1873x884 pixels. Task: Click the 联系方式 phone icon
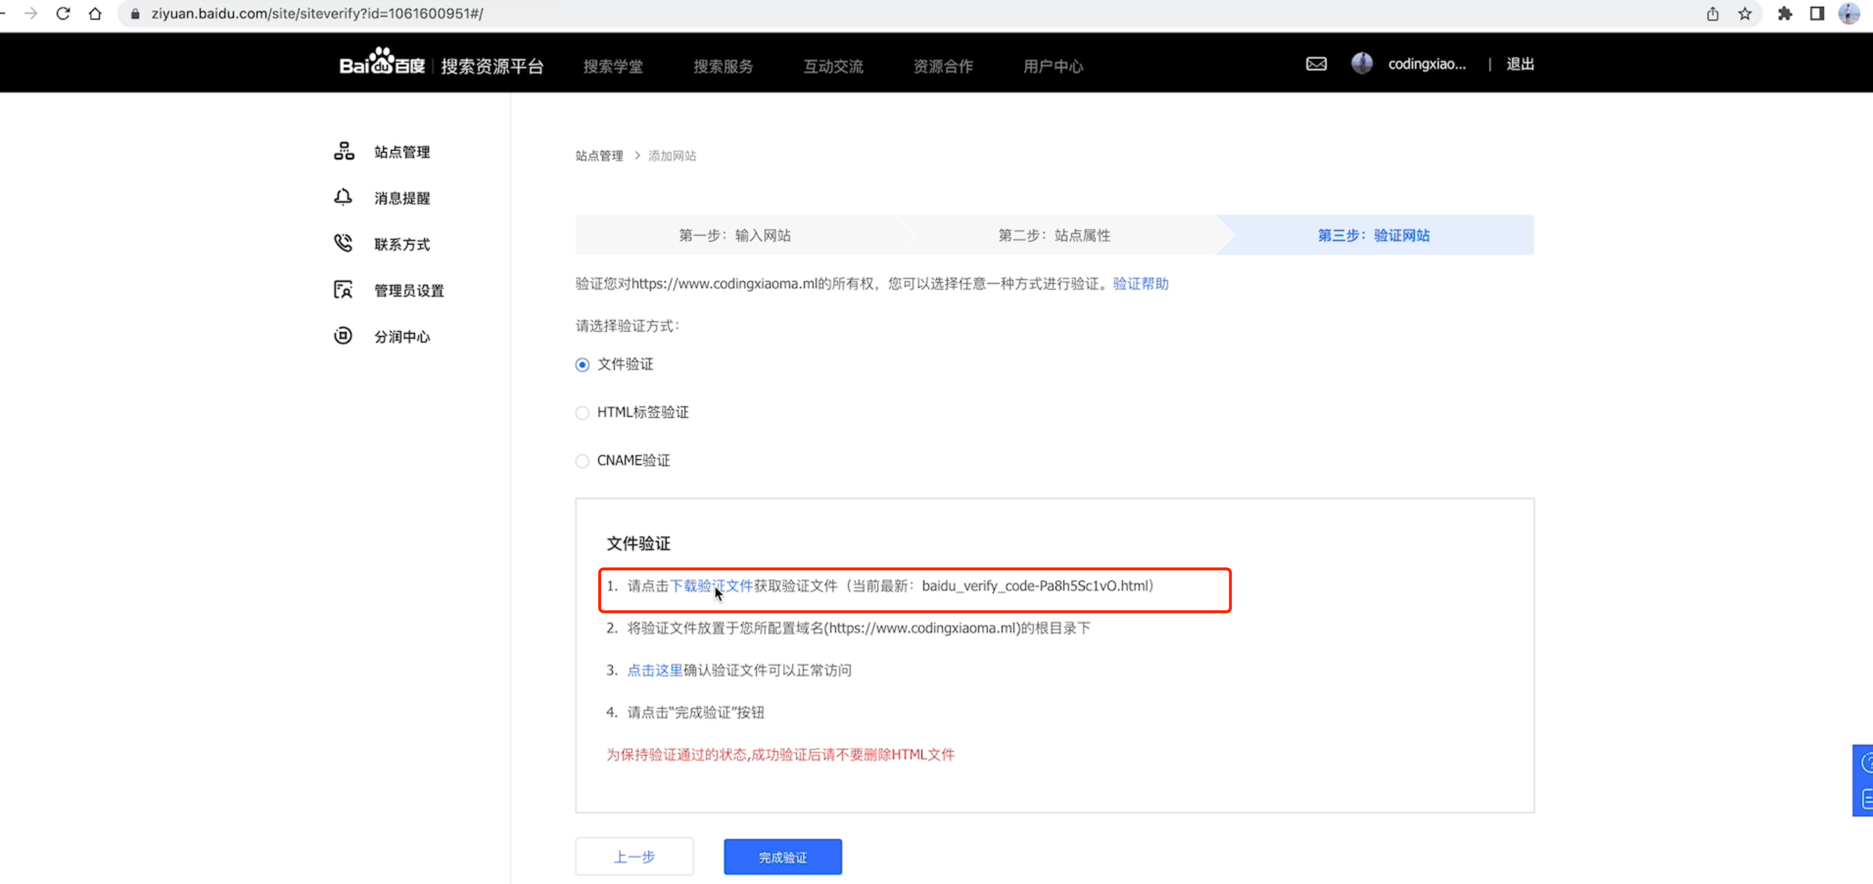[x=343, y=243]
